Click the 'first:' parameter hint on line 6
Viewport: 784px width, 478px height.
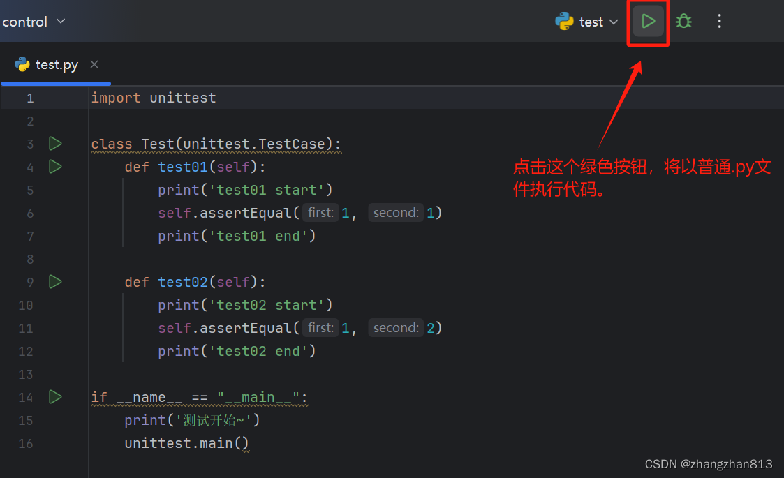(320, 213)
